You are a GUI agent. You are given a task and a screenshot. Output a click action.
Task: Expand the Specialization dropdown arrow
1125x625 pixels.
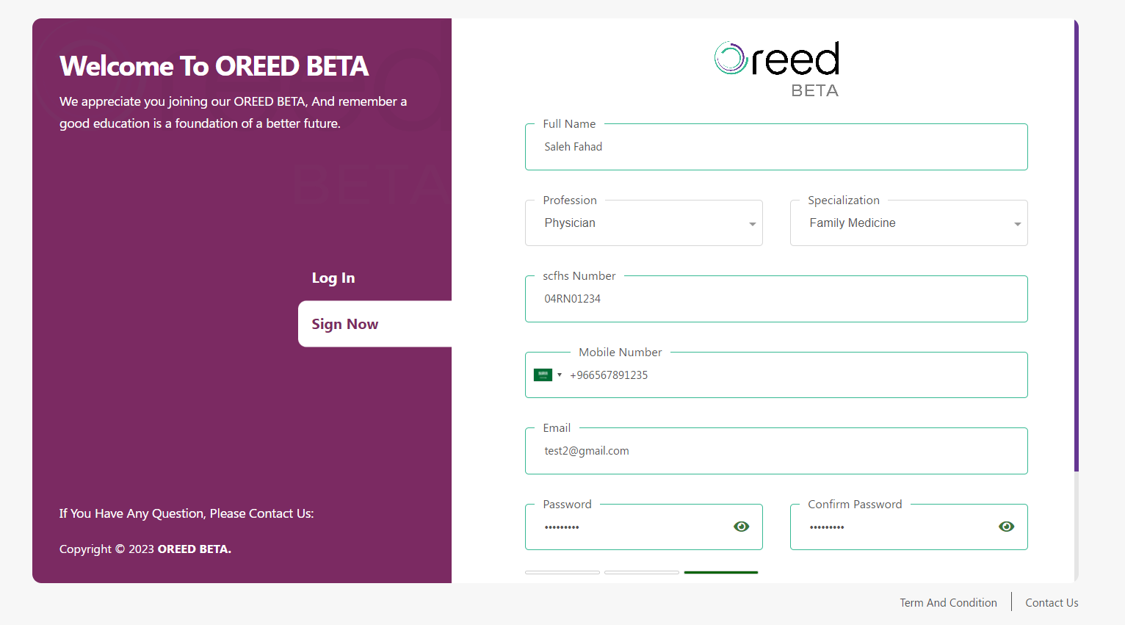[1018, 224]
